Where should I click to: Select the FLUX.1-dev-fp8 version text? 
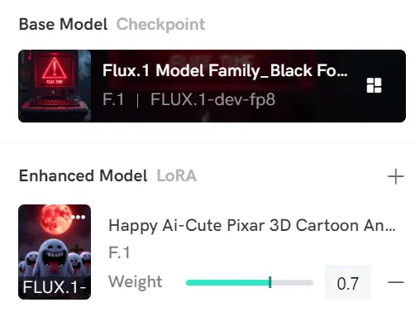click(x=212, y=99)
